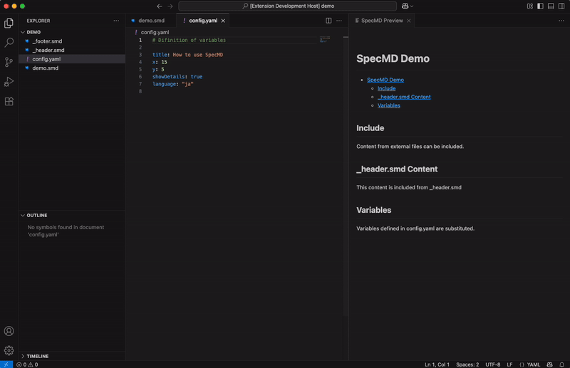
Task: Click Customize Layout icon in title bar
Action: [x=529, y=6]
